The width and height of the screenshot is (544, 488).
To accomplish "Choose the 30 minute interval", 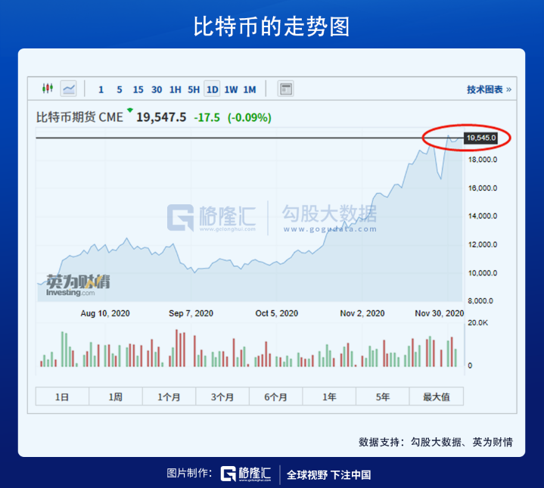I will coord(157,90).
